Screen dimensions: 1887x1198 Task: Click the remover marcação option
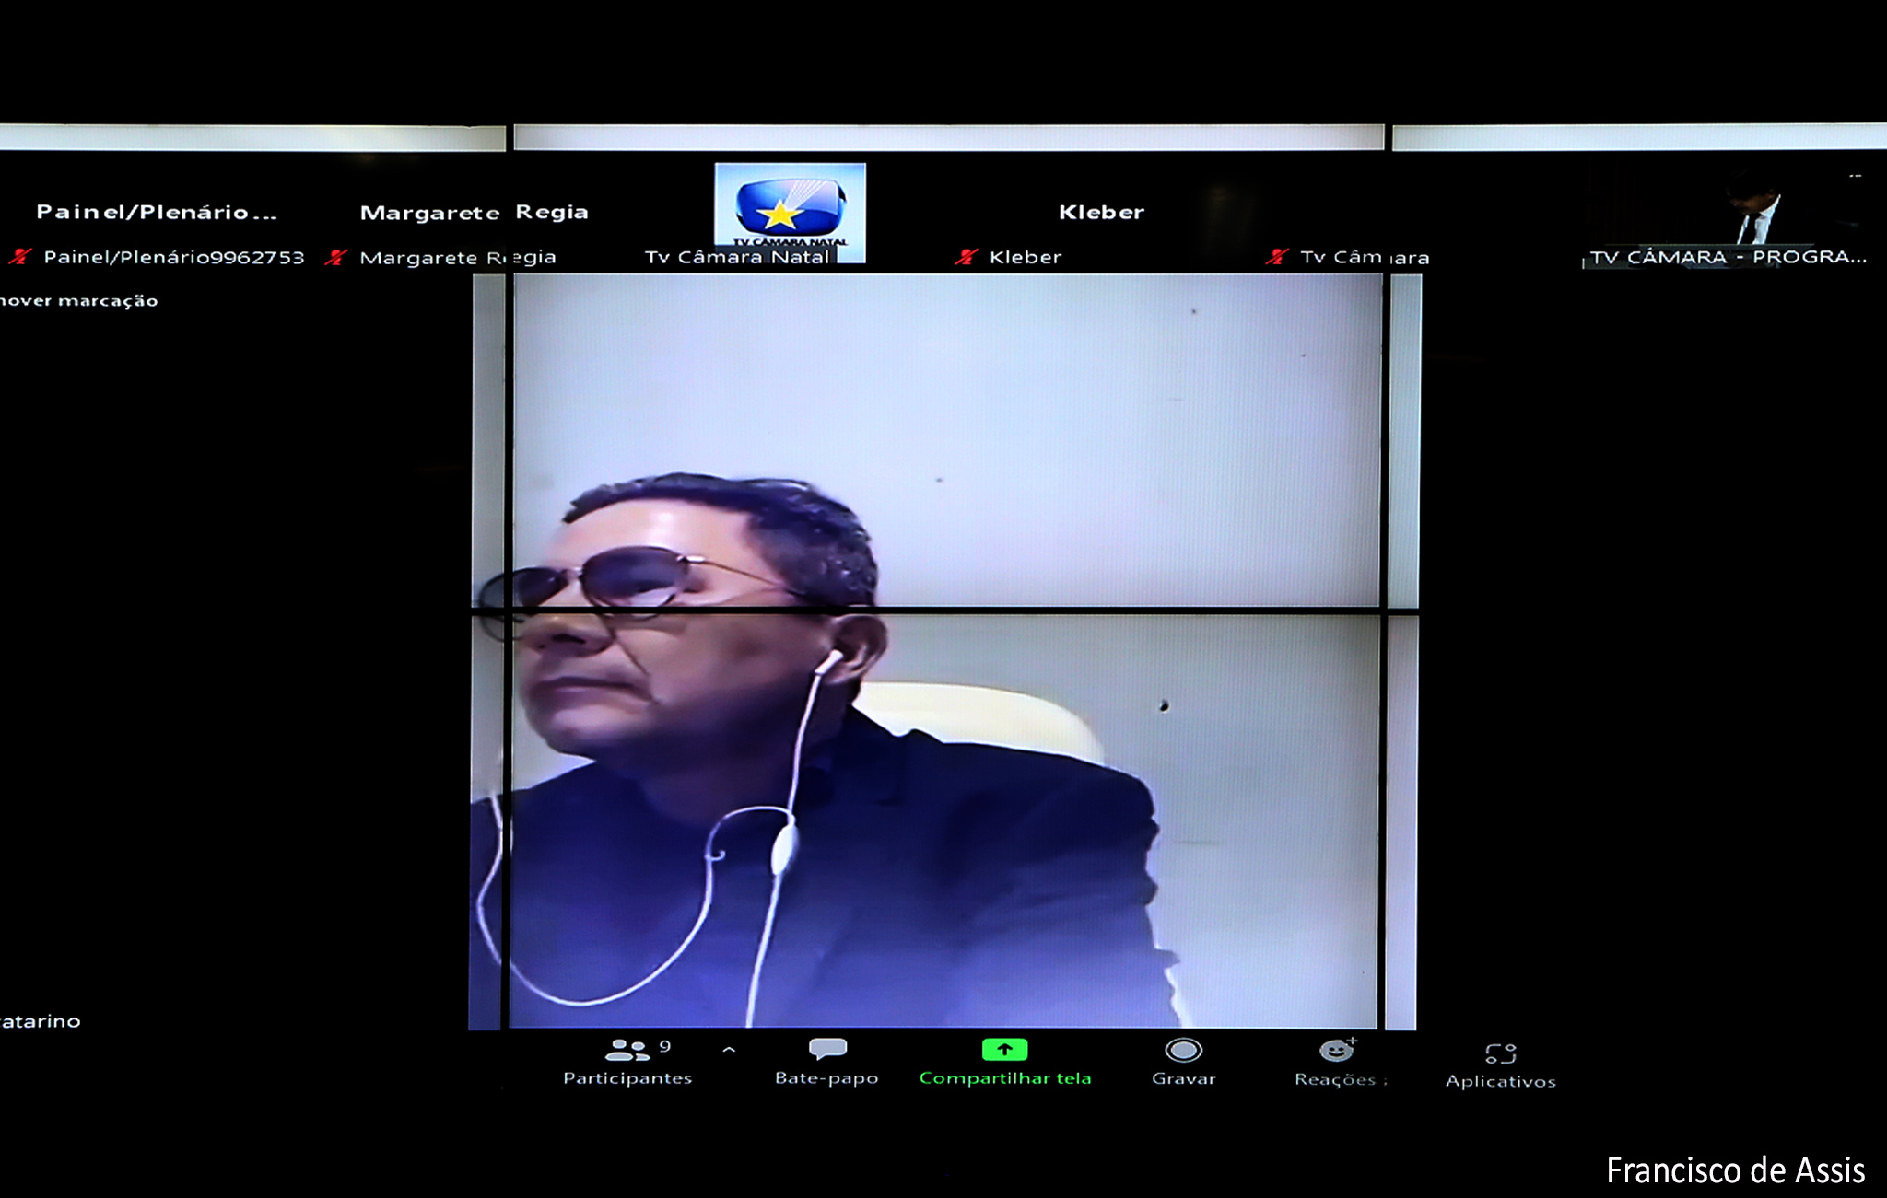(79, 301)
